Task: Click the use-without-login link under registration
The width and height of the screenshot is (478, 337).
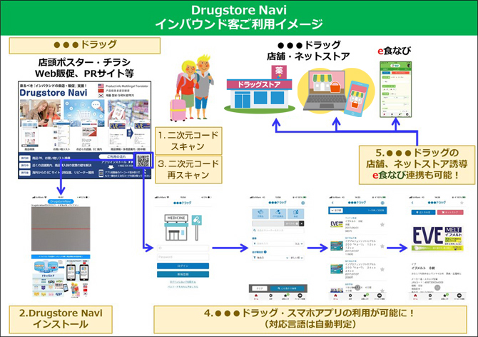Action: point(183,282)
